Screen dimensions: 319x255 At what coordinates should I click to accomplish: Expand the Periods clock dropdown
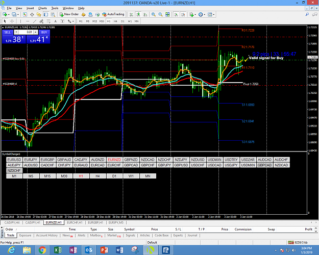coord(204,15)
